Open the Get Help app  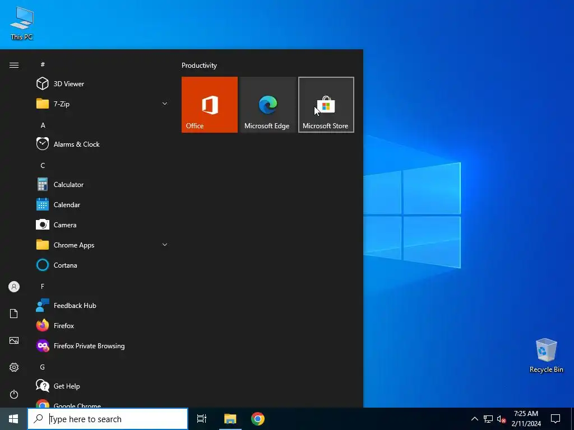click(x=103, y=386)
